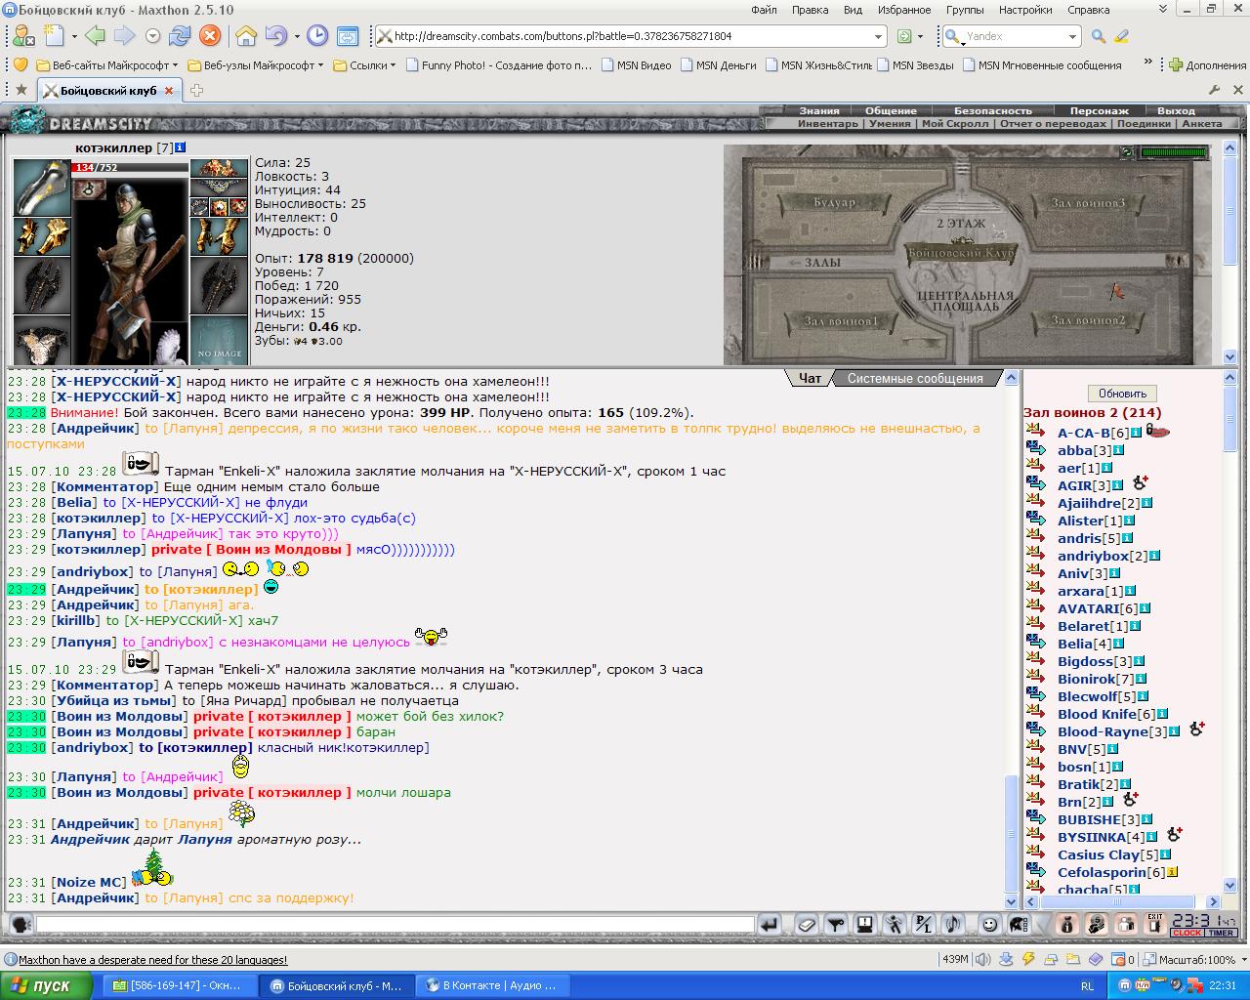Open the Избранное menu

point(903,10)
